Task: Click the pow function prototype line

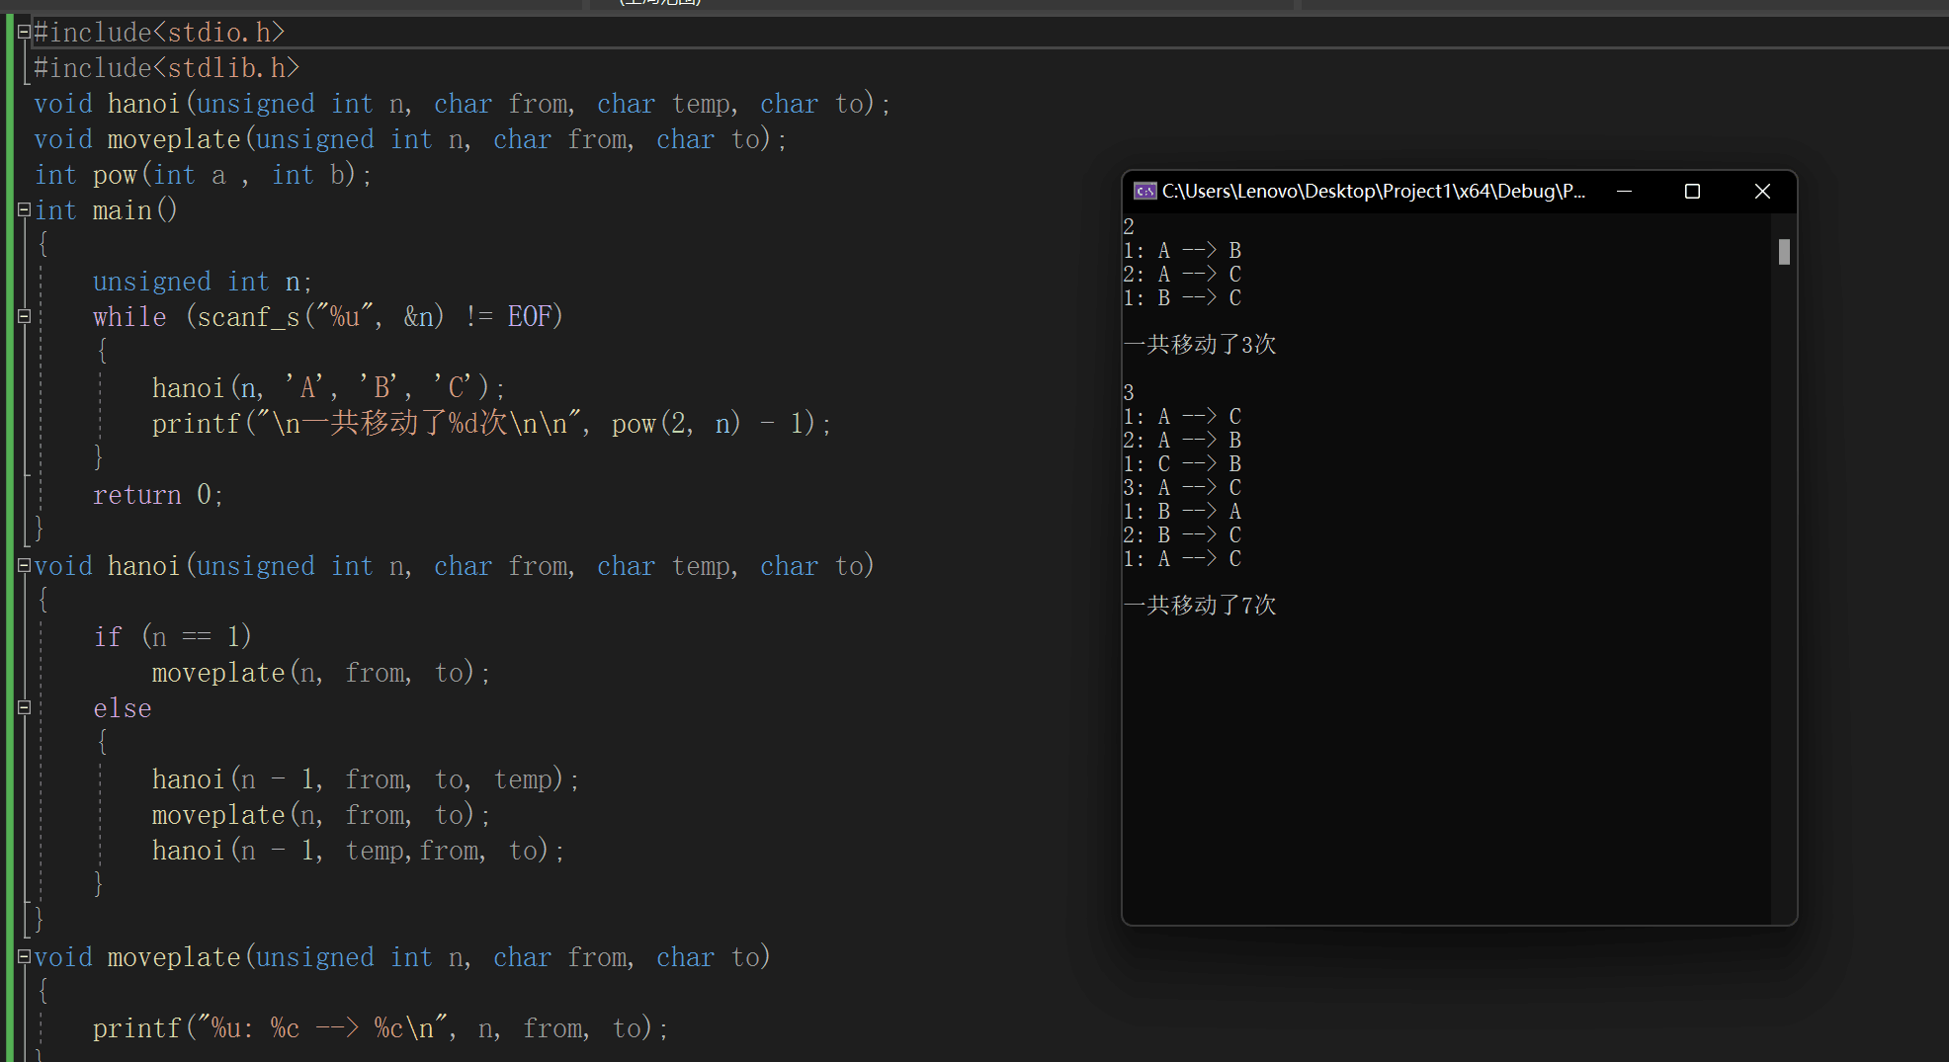Action: [x=203, y=175]
